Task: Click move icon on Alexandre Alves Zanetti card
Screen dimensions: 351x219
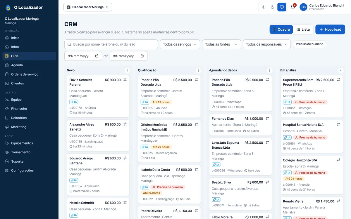Action: tap(125, 124)
